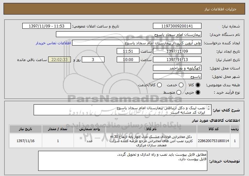249x176 pixels.
Task: Click the طبقه بندی موضوعی label
Action: pos(223,85)
